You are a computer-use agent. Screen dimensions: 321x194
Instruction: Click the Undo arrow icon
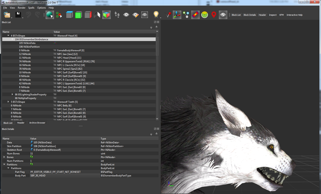coord(29,15)
